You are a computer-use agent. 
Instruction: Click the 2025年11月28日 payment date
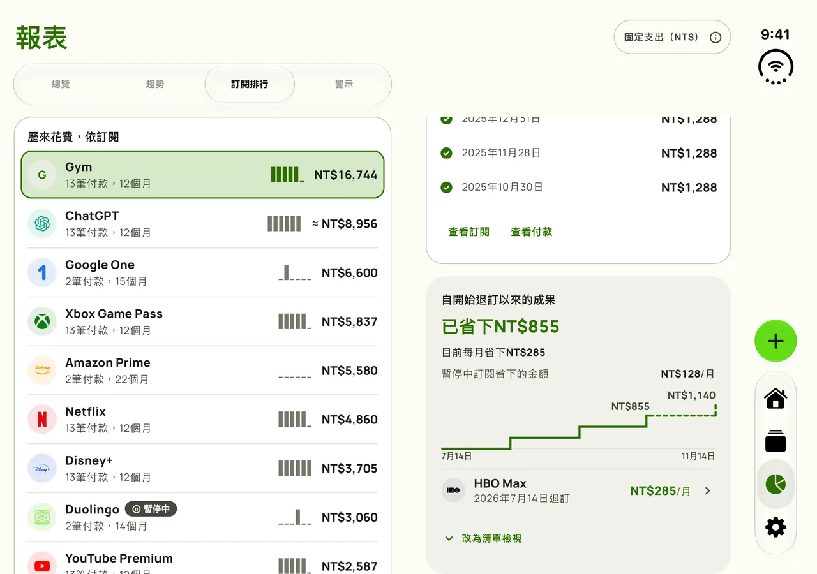point(501,153)
